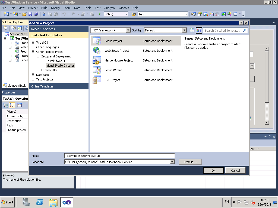Open the Project menu
This screenshot has height=208, width=278.
(x=33, y=8)
